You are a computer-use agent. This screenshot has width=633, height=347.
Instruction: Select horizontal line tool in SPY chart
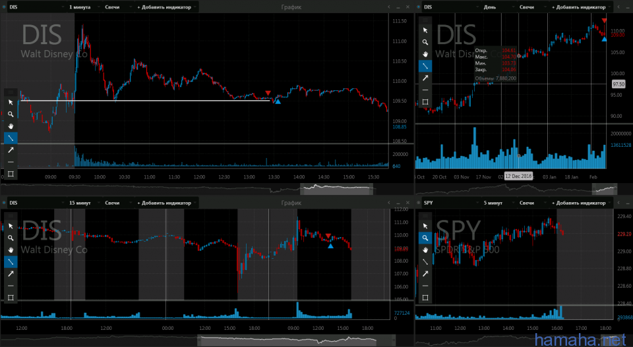pyautogui.click(x=425, y=286)
